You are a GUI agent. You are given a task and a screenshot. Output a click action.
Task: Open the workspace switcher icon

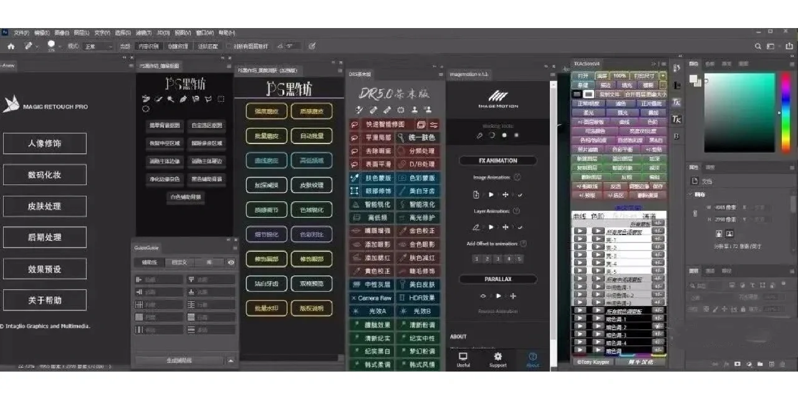point(771,46)
